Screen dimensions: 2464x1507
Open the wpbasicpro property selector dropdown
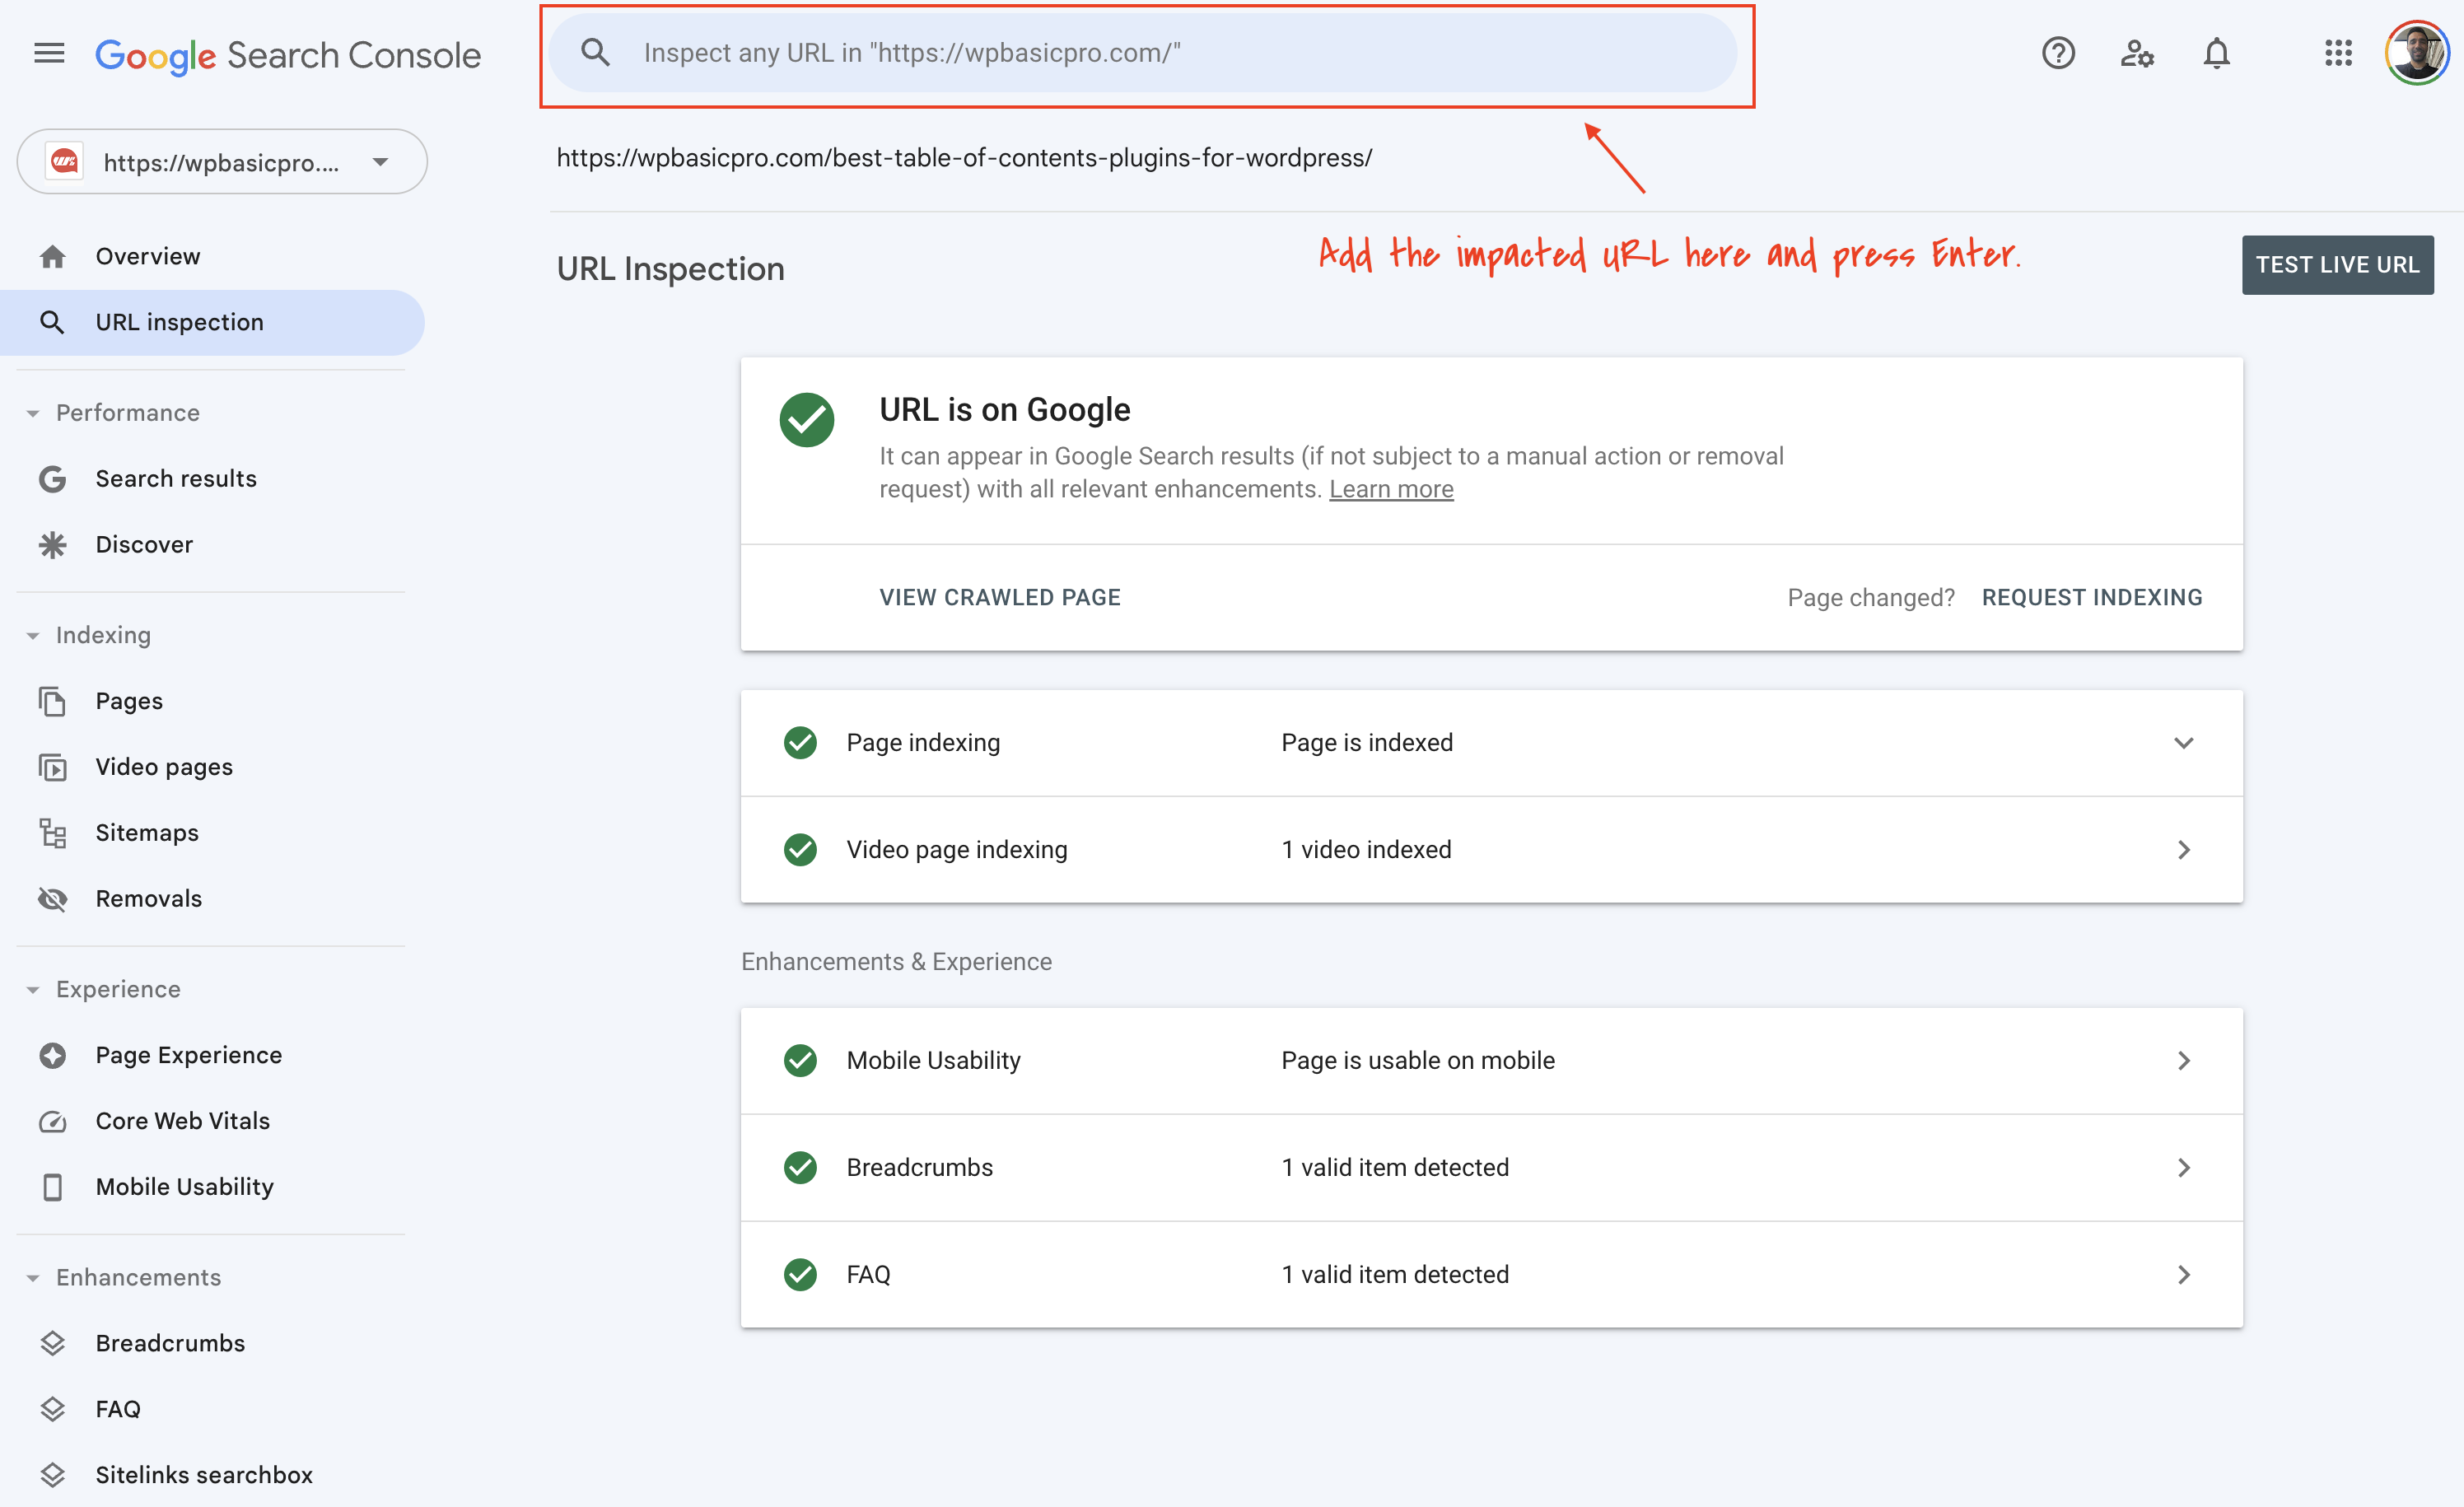222,162
